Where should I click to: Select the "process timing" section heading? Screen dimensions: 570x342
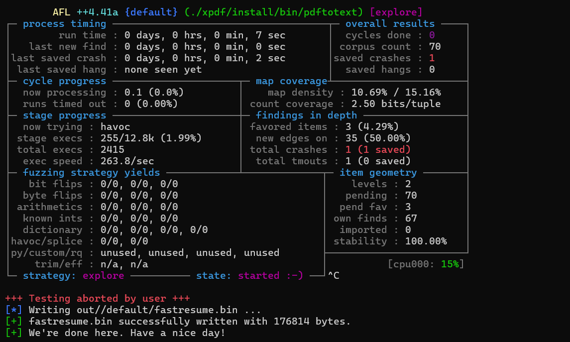coord(64,23)
